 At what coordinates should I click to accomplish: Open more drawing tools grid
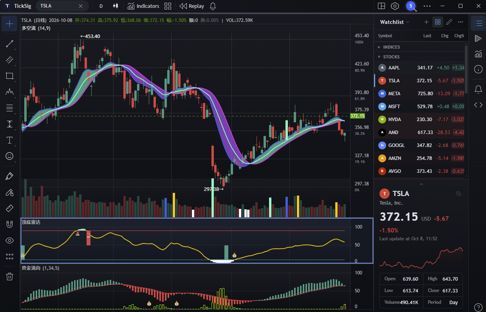click(9, 256)
